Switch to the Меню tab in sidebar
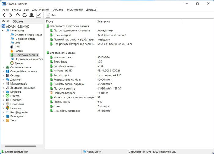 pos(6,21)
